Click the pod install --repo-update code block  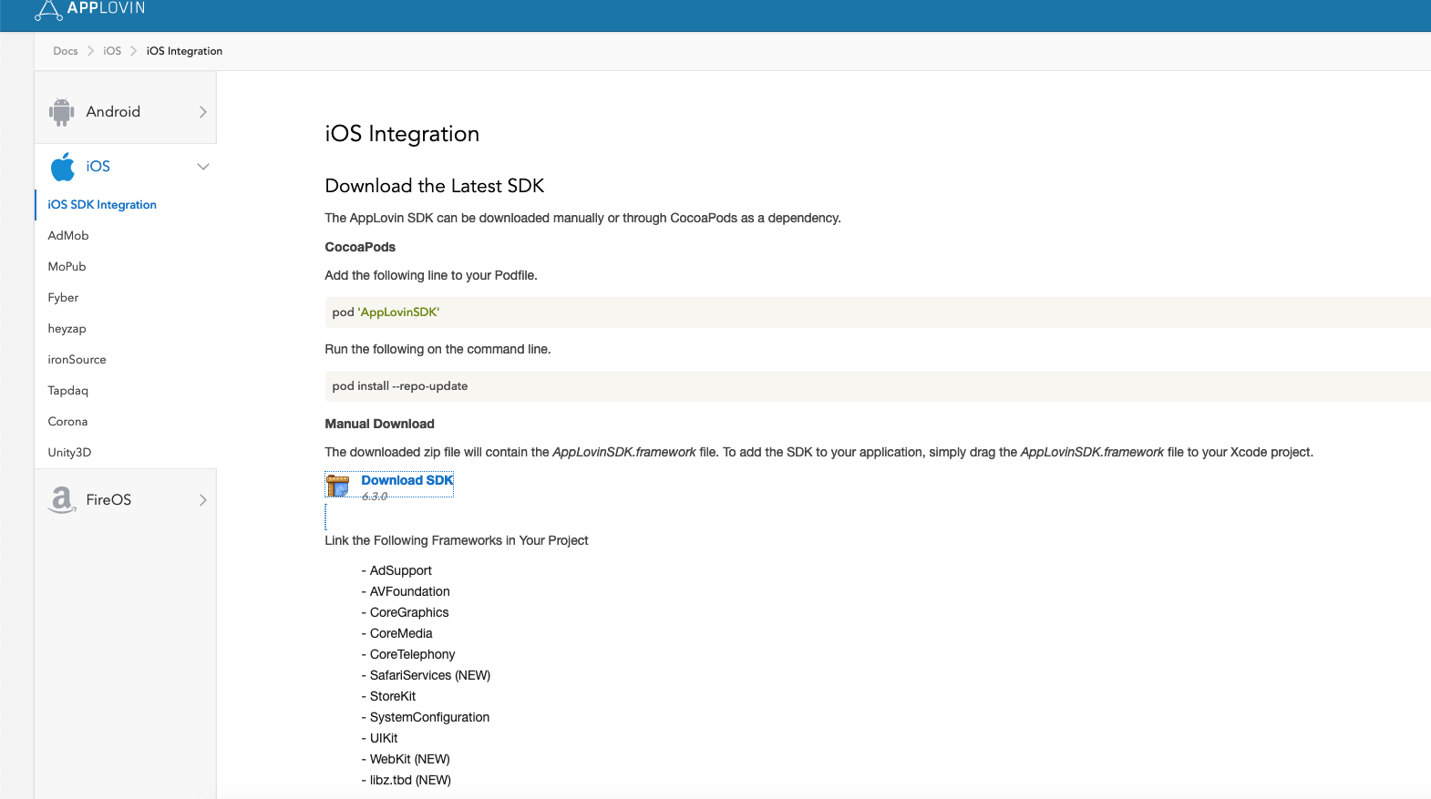[x=878, y=386]
